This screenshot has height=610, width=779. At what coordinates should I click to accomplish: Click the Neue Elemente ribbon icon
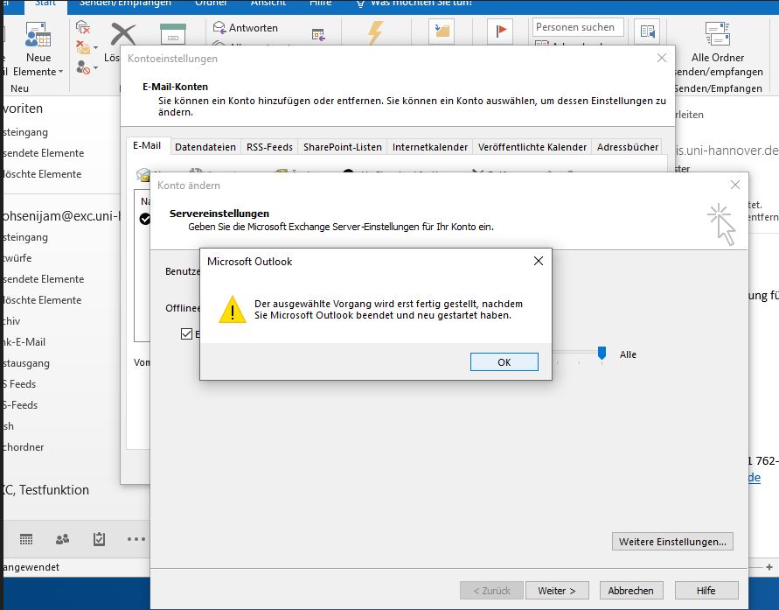click(38, 34)
